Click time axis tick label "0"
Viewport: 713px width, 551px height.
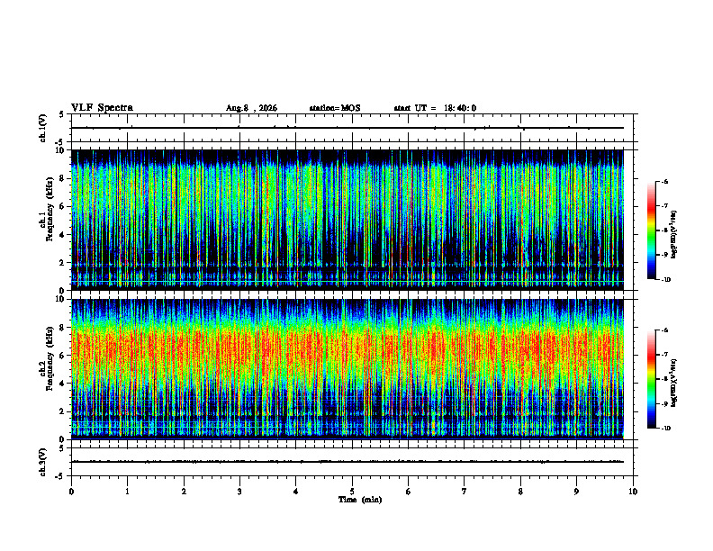click(x=71, y=492)
